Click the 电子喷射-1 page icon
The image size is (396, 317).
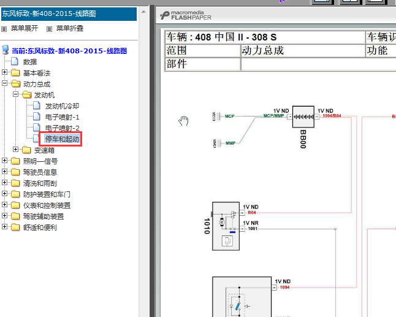tap(37, 116)
